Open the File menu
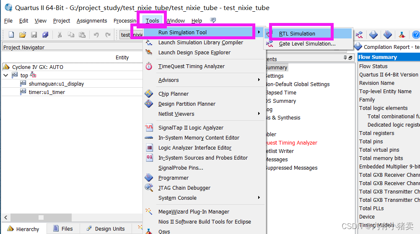The width and height of the screenshot is (420, 234). click(8, 20)
